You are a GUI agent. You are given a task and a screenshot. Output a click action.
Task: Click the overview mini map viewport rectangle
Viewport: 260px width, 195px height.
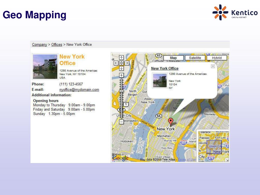214,147
